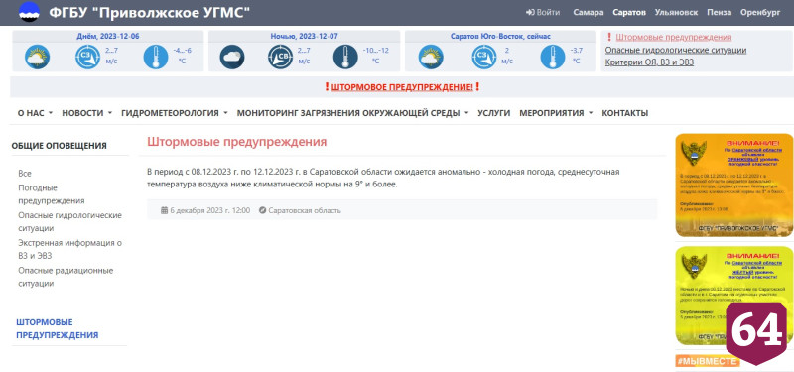Select Саратов in the city navigation
The image size is (794, 372).
tap(629, 13)
